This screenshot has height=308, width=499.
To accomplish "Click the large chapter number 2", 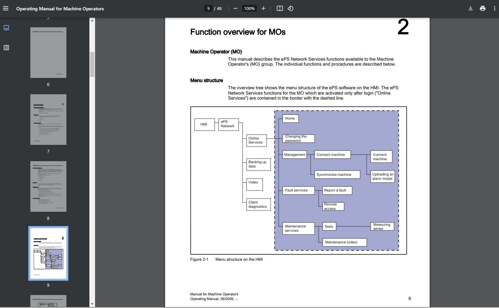I will [x=403, y=27].
